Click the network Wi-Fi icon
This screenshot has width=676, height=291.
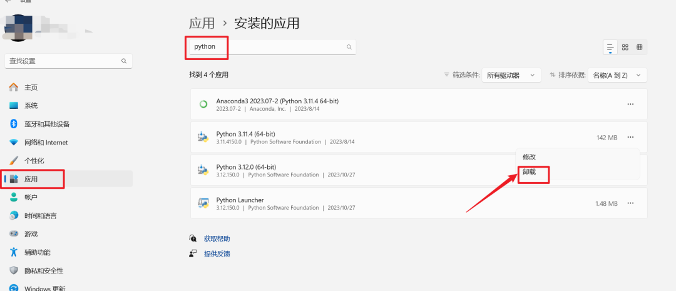[14, 142]
